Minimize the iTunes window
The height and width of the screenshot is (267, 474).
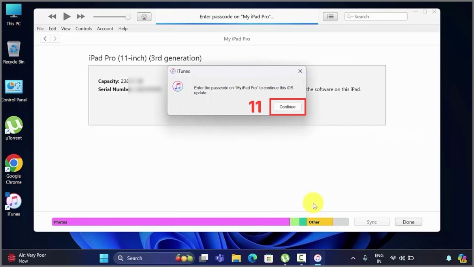point(415,12)
